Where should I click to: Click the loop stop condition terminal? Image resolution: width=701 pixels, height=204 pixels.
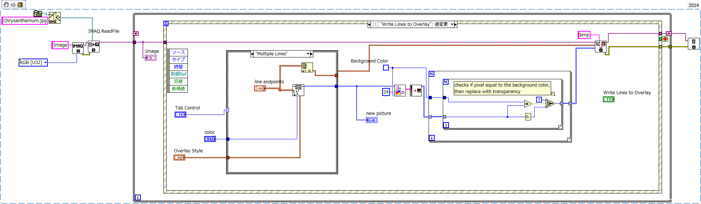(665, 39)
